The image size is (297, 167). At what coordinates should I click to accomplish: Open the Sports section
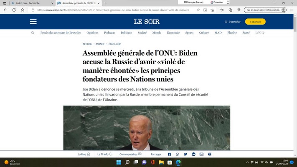[189, 33]
